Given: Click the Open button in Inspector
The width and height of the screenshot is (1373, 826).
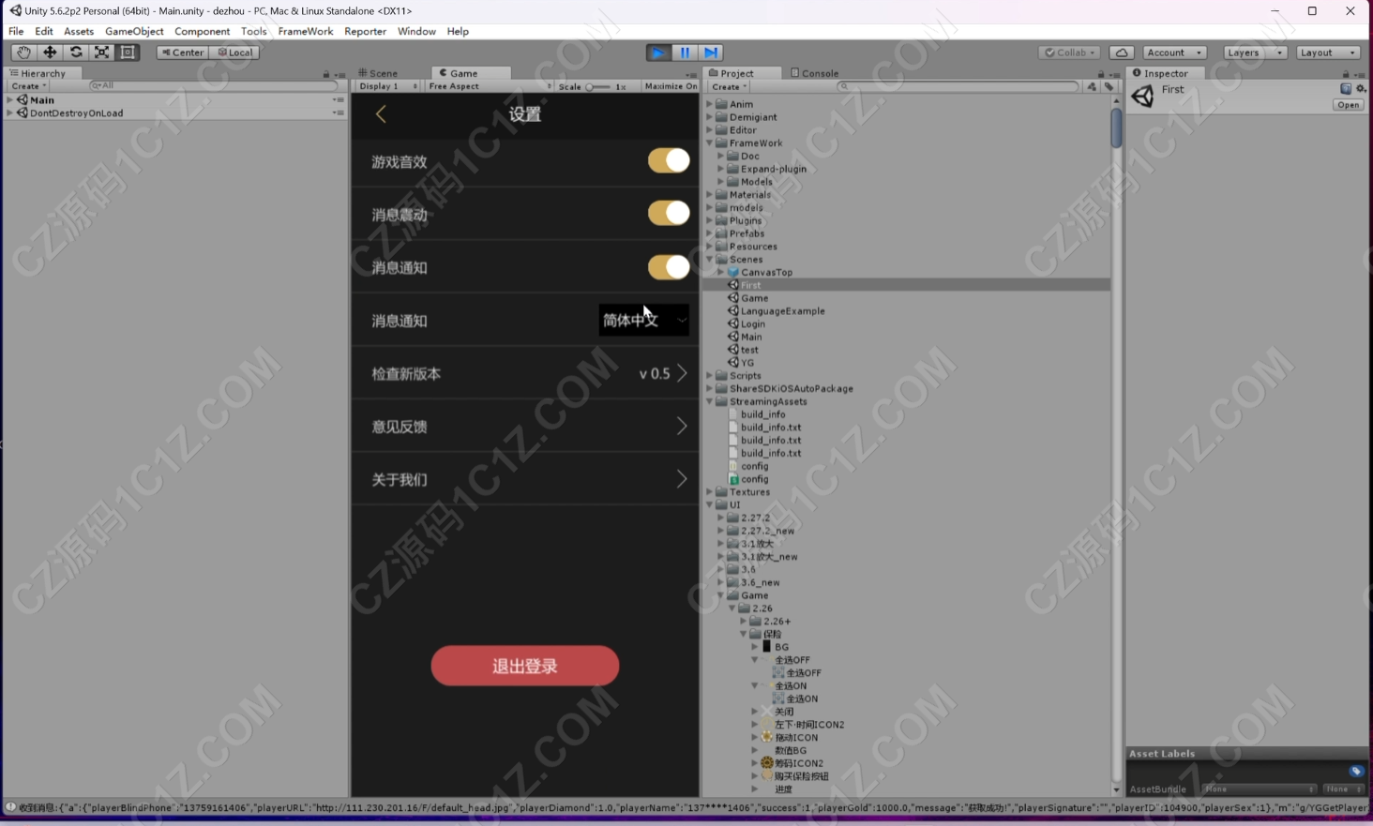Looking at the screenshot, I should (1348, 105).
